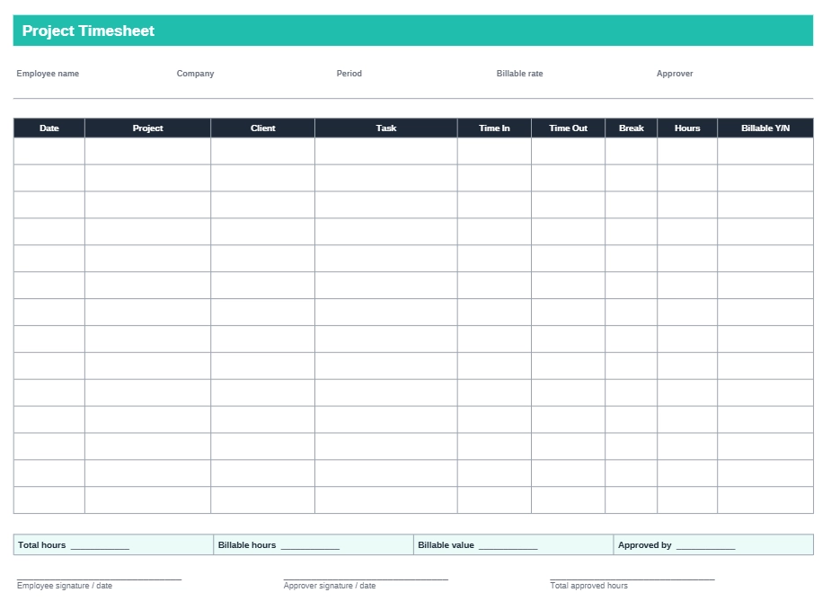Select the Period field label

tap(349, 74)
